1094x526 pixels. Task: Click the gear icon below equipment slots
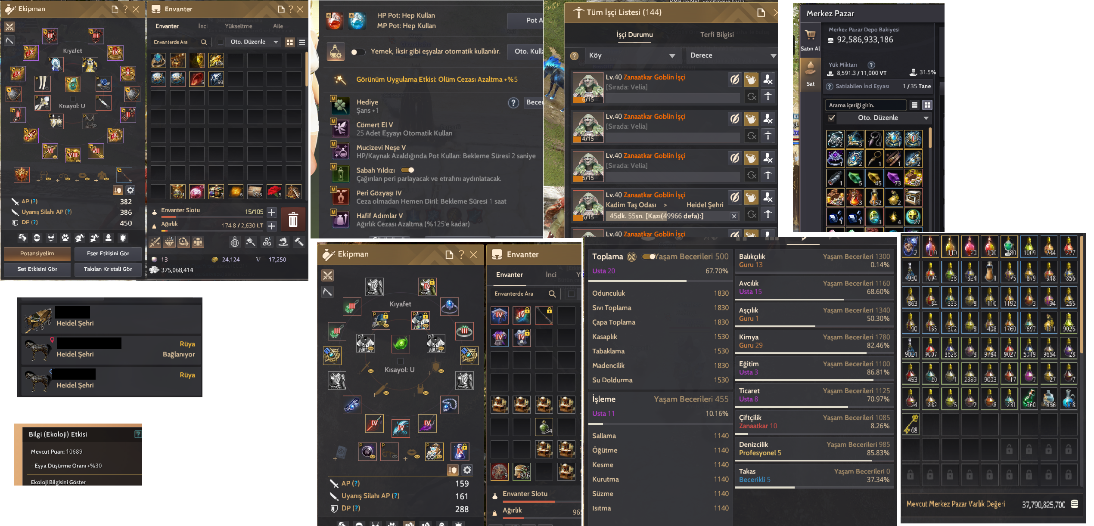pyautogui.click(x=131, y=190)
